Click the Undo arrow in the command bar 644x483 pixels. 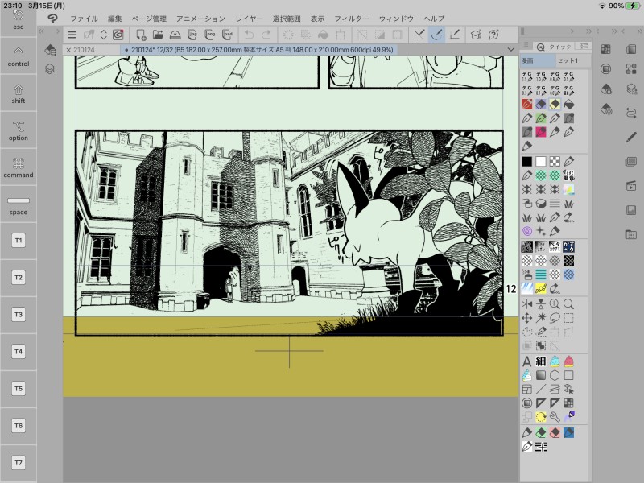(x=249, y=35)
